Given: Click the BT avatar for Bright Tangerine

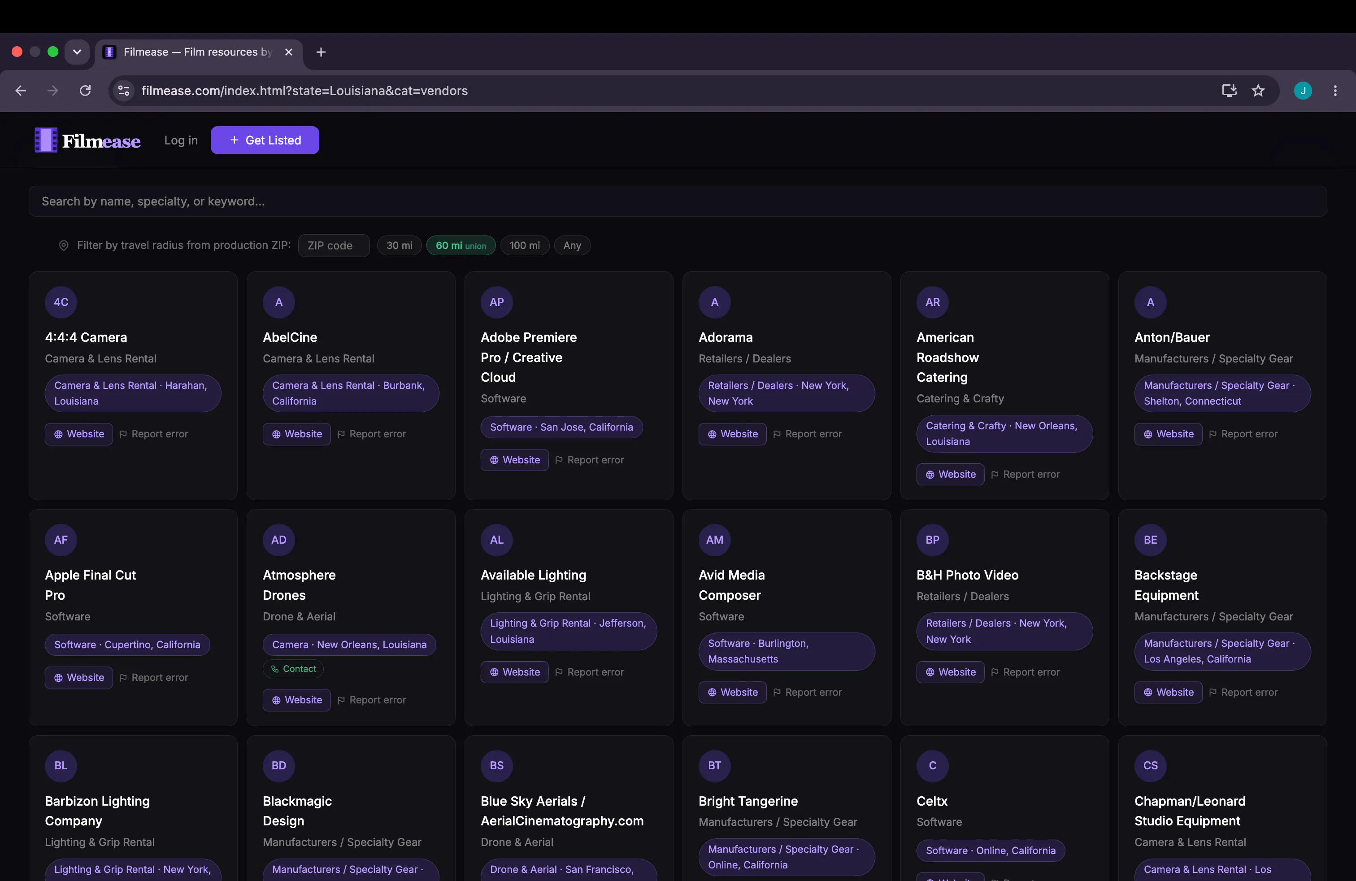Looking at the screenshot, I should tap(714, 765).
